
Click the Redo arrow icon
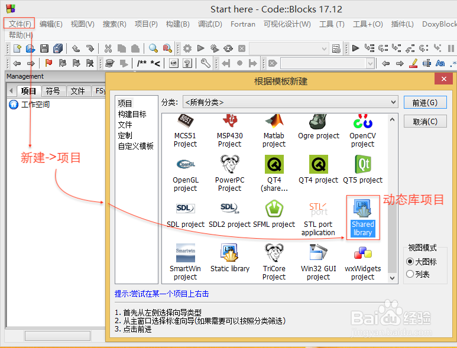click(x=90, y=48)
